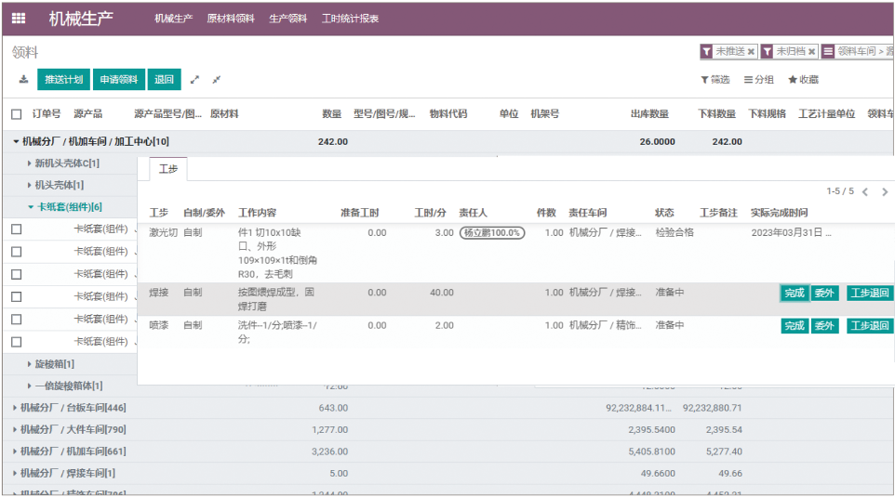Screen dimensions: 895x497
Task: Open the apps grid menu icon
Action: pos(19,19)
